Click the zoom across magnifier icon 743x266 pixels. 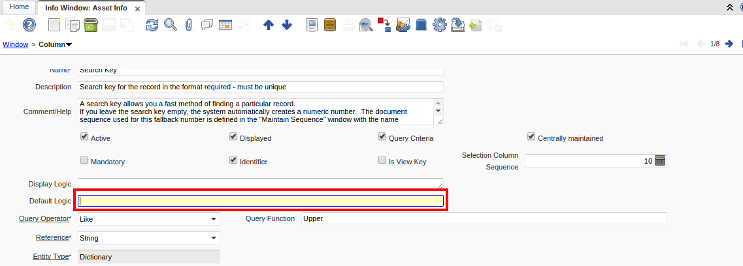366,25
